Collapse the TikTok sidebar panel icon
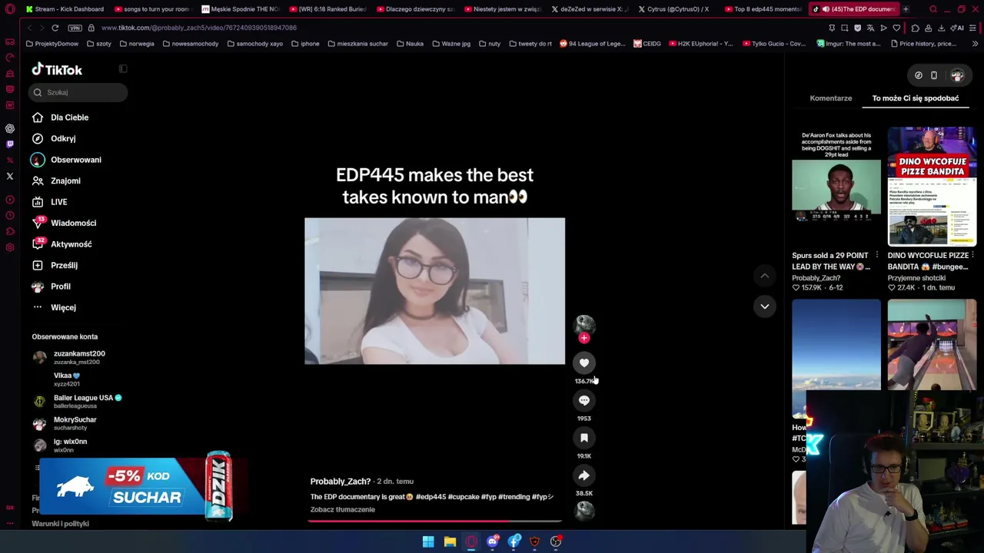 (x=123, y=69)
